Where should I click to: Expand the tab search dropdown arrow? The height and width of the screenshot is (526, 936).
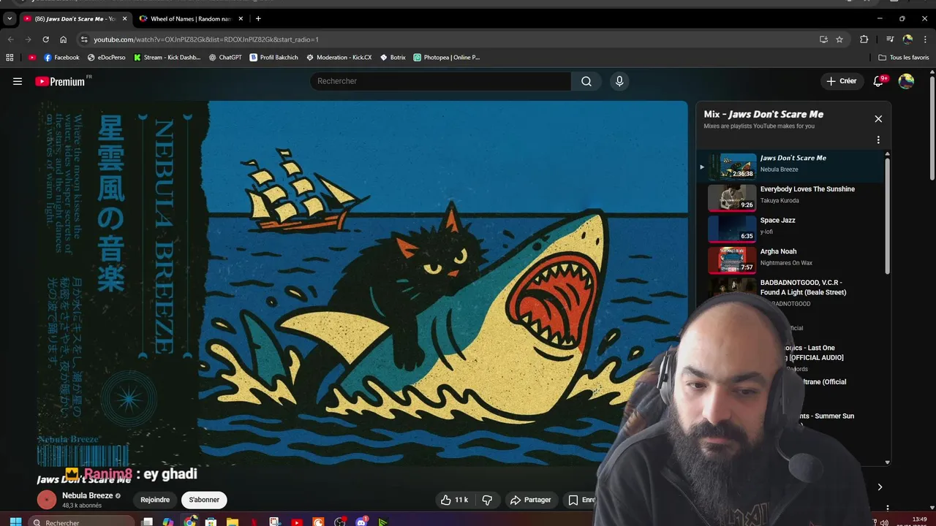(10, 18)
